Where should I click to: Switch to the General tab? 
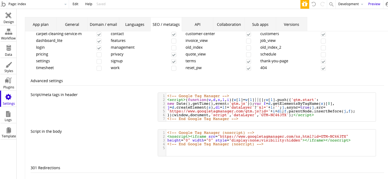[x=72, y=24]
